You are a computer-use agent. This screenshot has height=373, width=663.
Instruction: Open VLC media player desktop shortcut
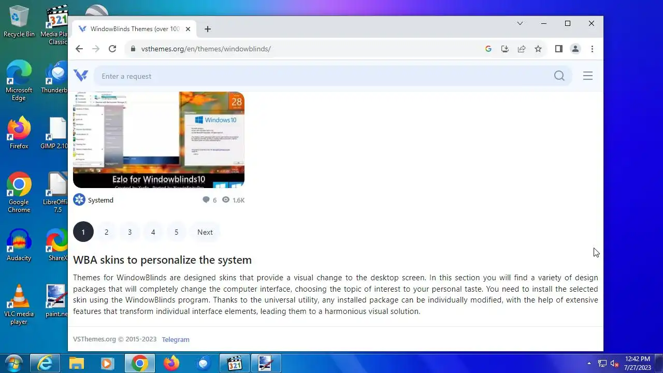(19, 305)
